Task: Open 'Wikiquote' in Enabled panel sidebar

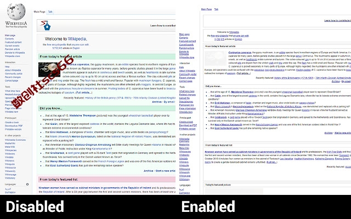Action: click(x=184, y=165)
